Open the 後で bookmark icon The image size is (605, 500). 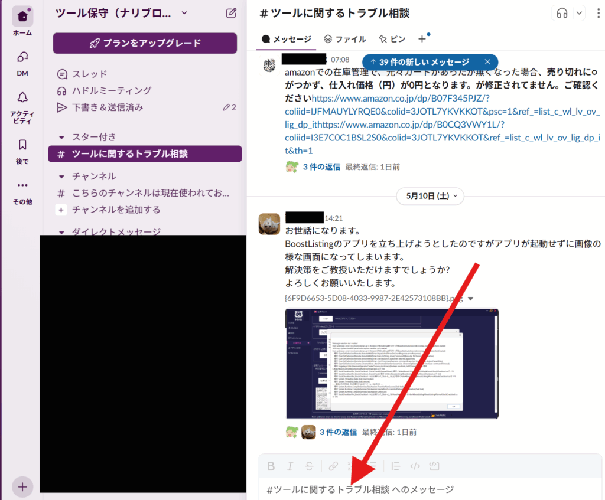pyautogui.click(x=22, y=145)
